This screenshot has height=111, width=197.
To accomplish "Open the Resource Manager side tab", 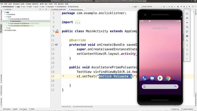I will pos(1,16).
